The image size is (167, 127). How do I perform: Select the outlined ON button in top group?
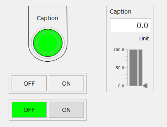(x=66, y=83)
